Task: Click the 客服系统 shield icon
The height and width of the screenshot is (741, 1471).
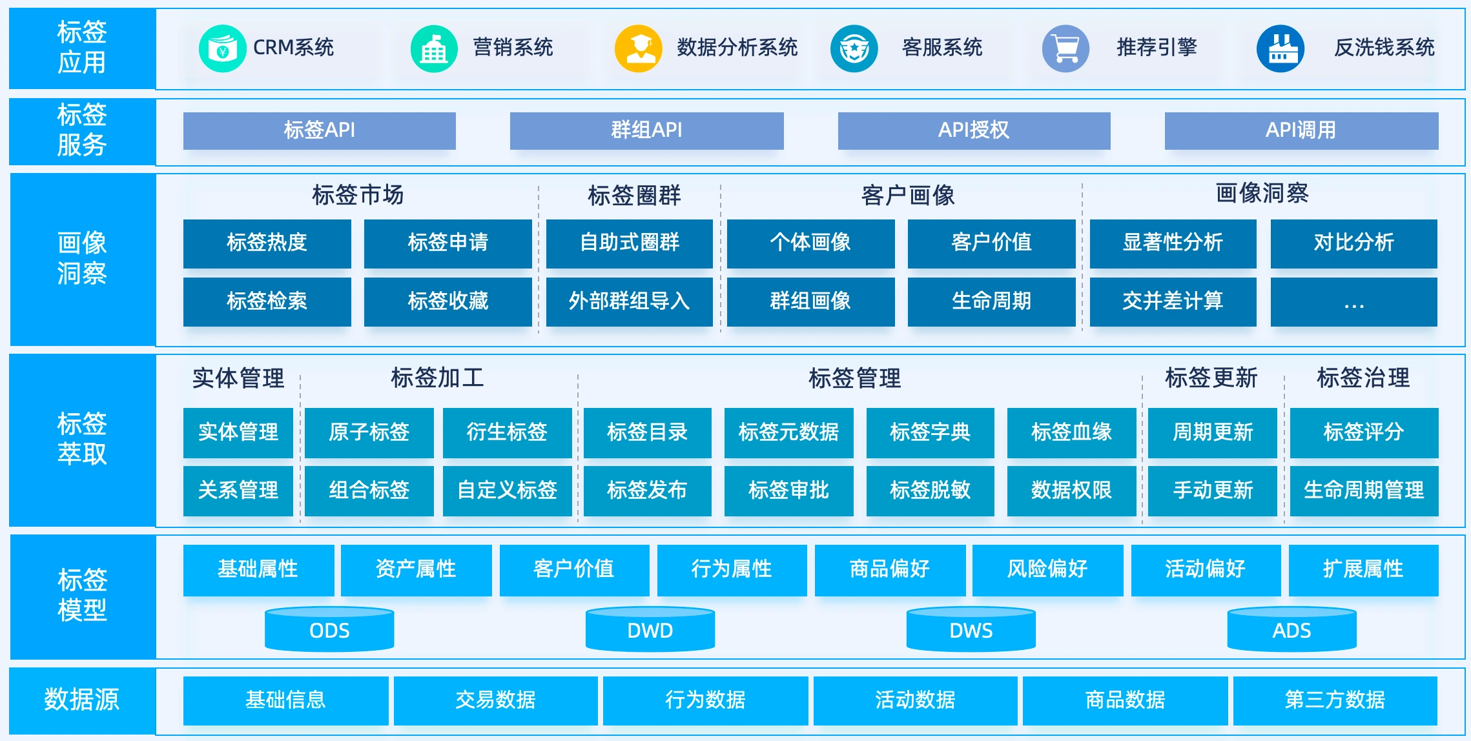Action: 854,48
